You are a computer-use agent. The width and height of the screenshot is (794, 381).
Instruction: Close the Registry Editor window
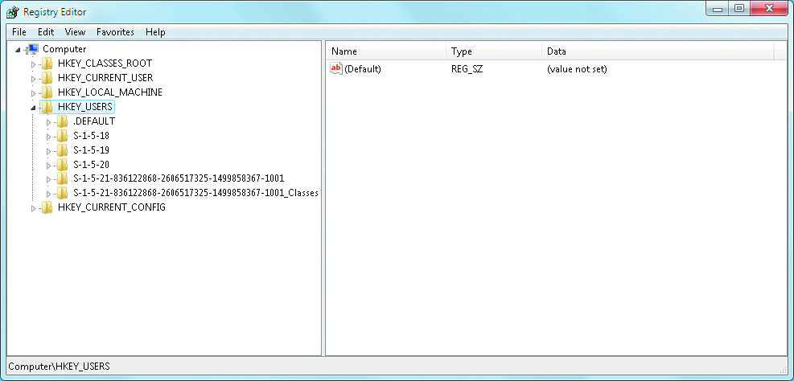(x=770, y=9)
